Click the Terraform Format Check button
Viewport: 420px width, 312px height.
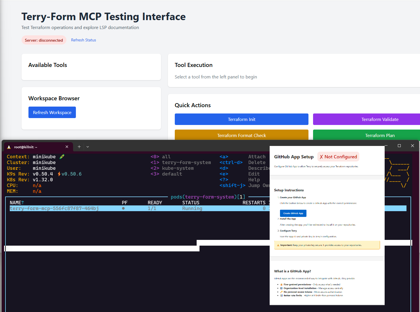[241, 135]
